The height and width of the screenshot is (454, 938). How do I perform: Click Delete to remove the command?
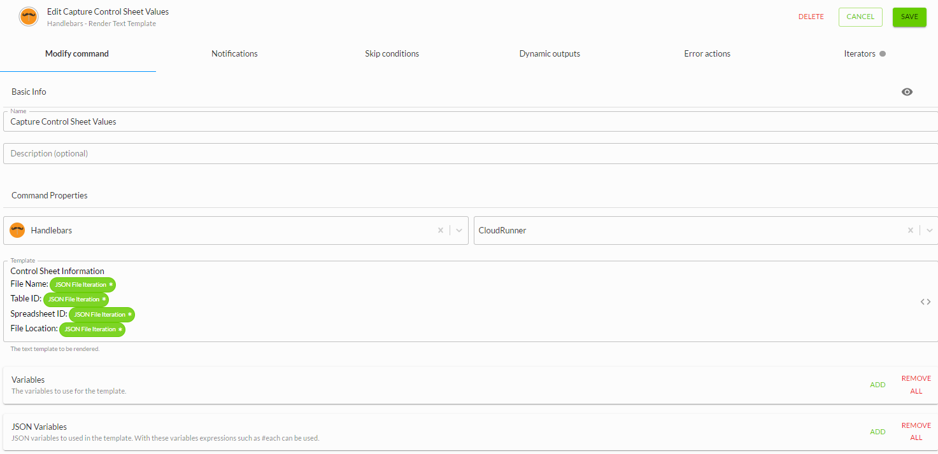pos(811,17)
